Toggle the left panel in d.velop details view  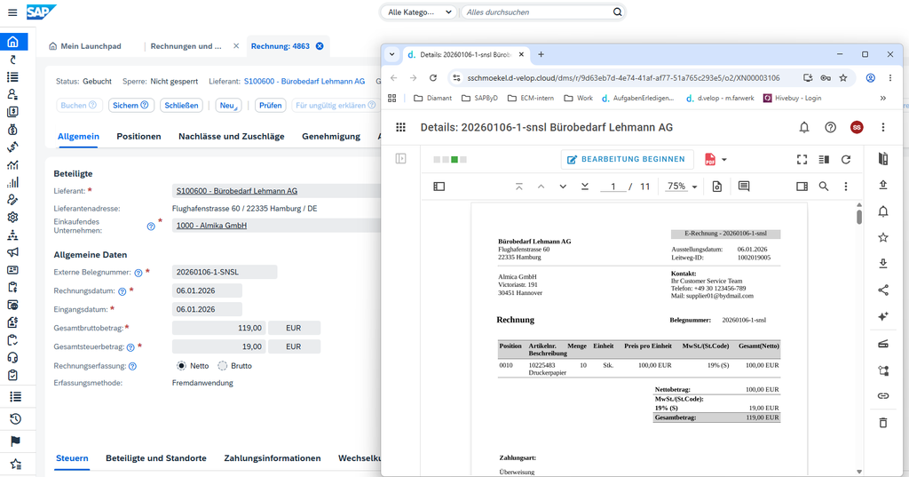(x=400, y=158)
